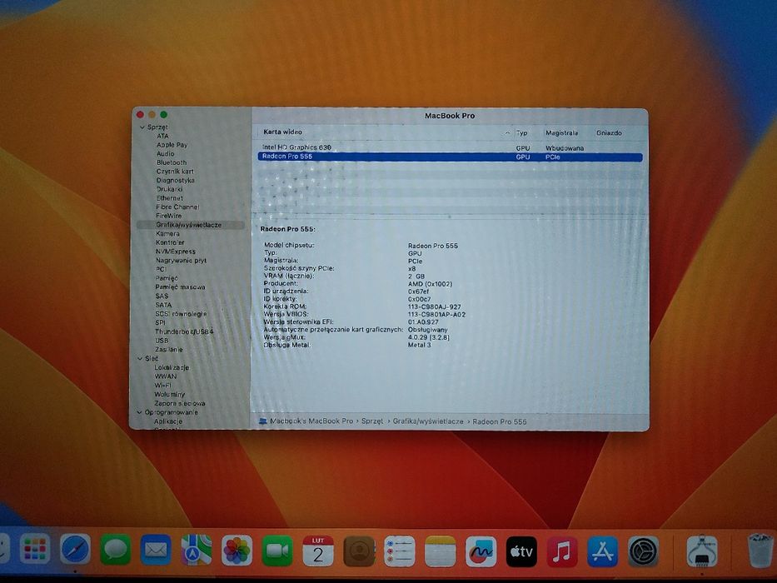This screenshot has height=583, width=777.
Task: Launch Apple TV from dock
Action: pos(521,551)
